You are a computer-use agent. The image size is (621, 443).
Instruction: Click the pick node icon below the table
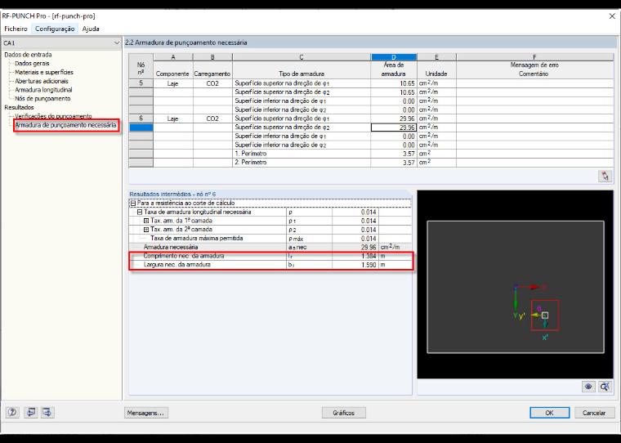605,176
